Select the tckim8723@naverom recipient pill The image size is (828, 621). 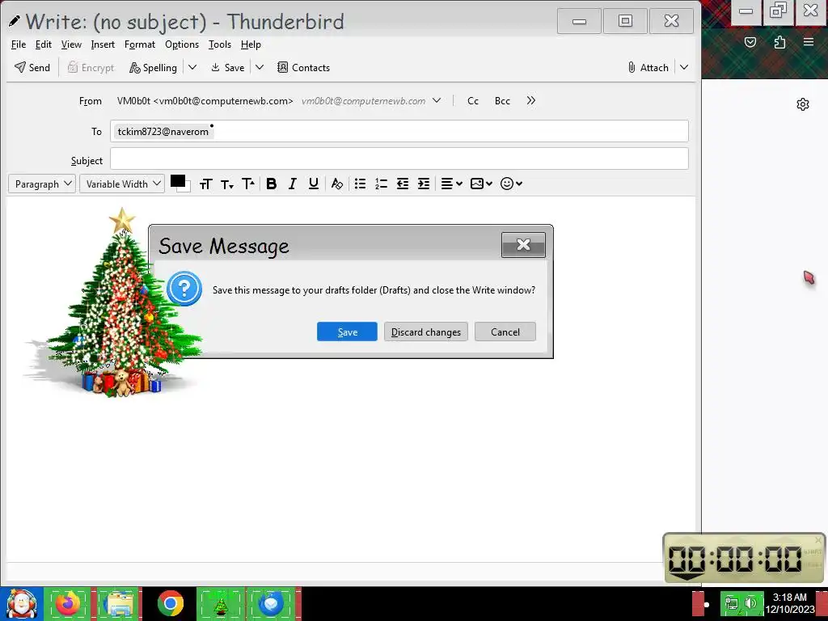click(x=163, y=132)
